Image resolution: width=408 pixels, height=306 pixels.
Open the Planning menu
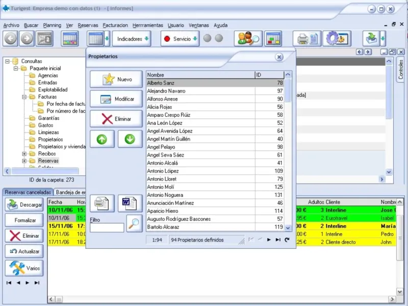pos(52,25)
